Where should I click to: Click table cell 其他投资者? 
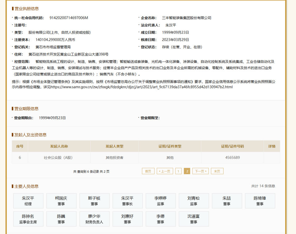(x=114, y=158)
